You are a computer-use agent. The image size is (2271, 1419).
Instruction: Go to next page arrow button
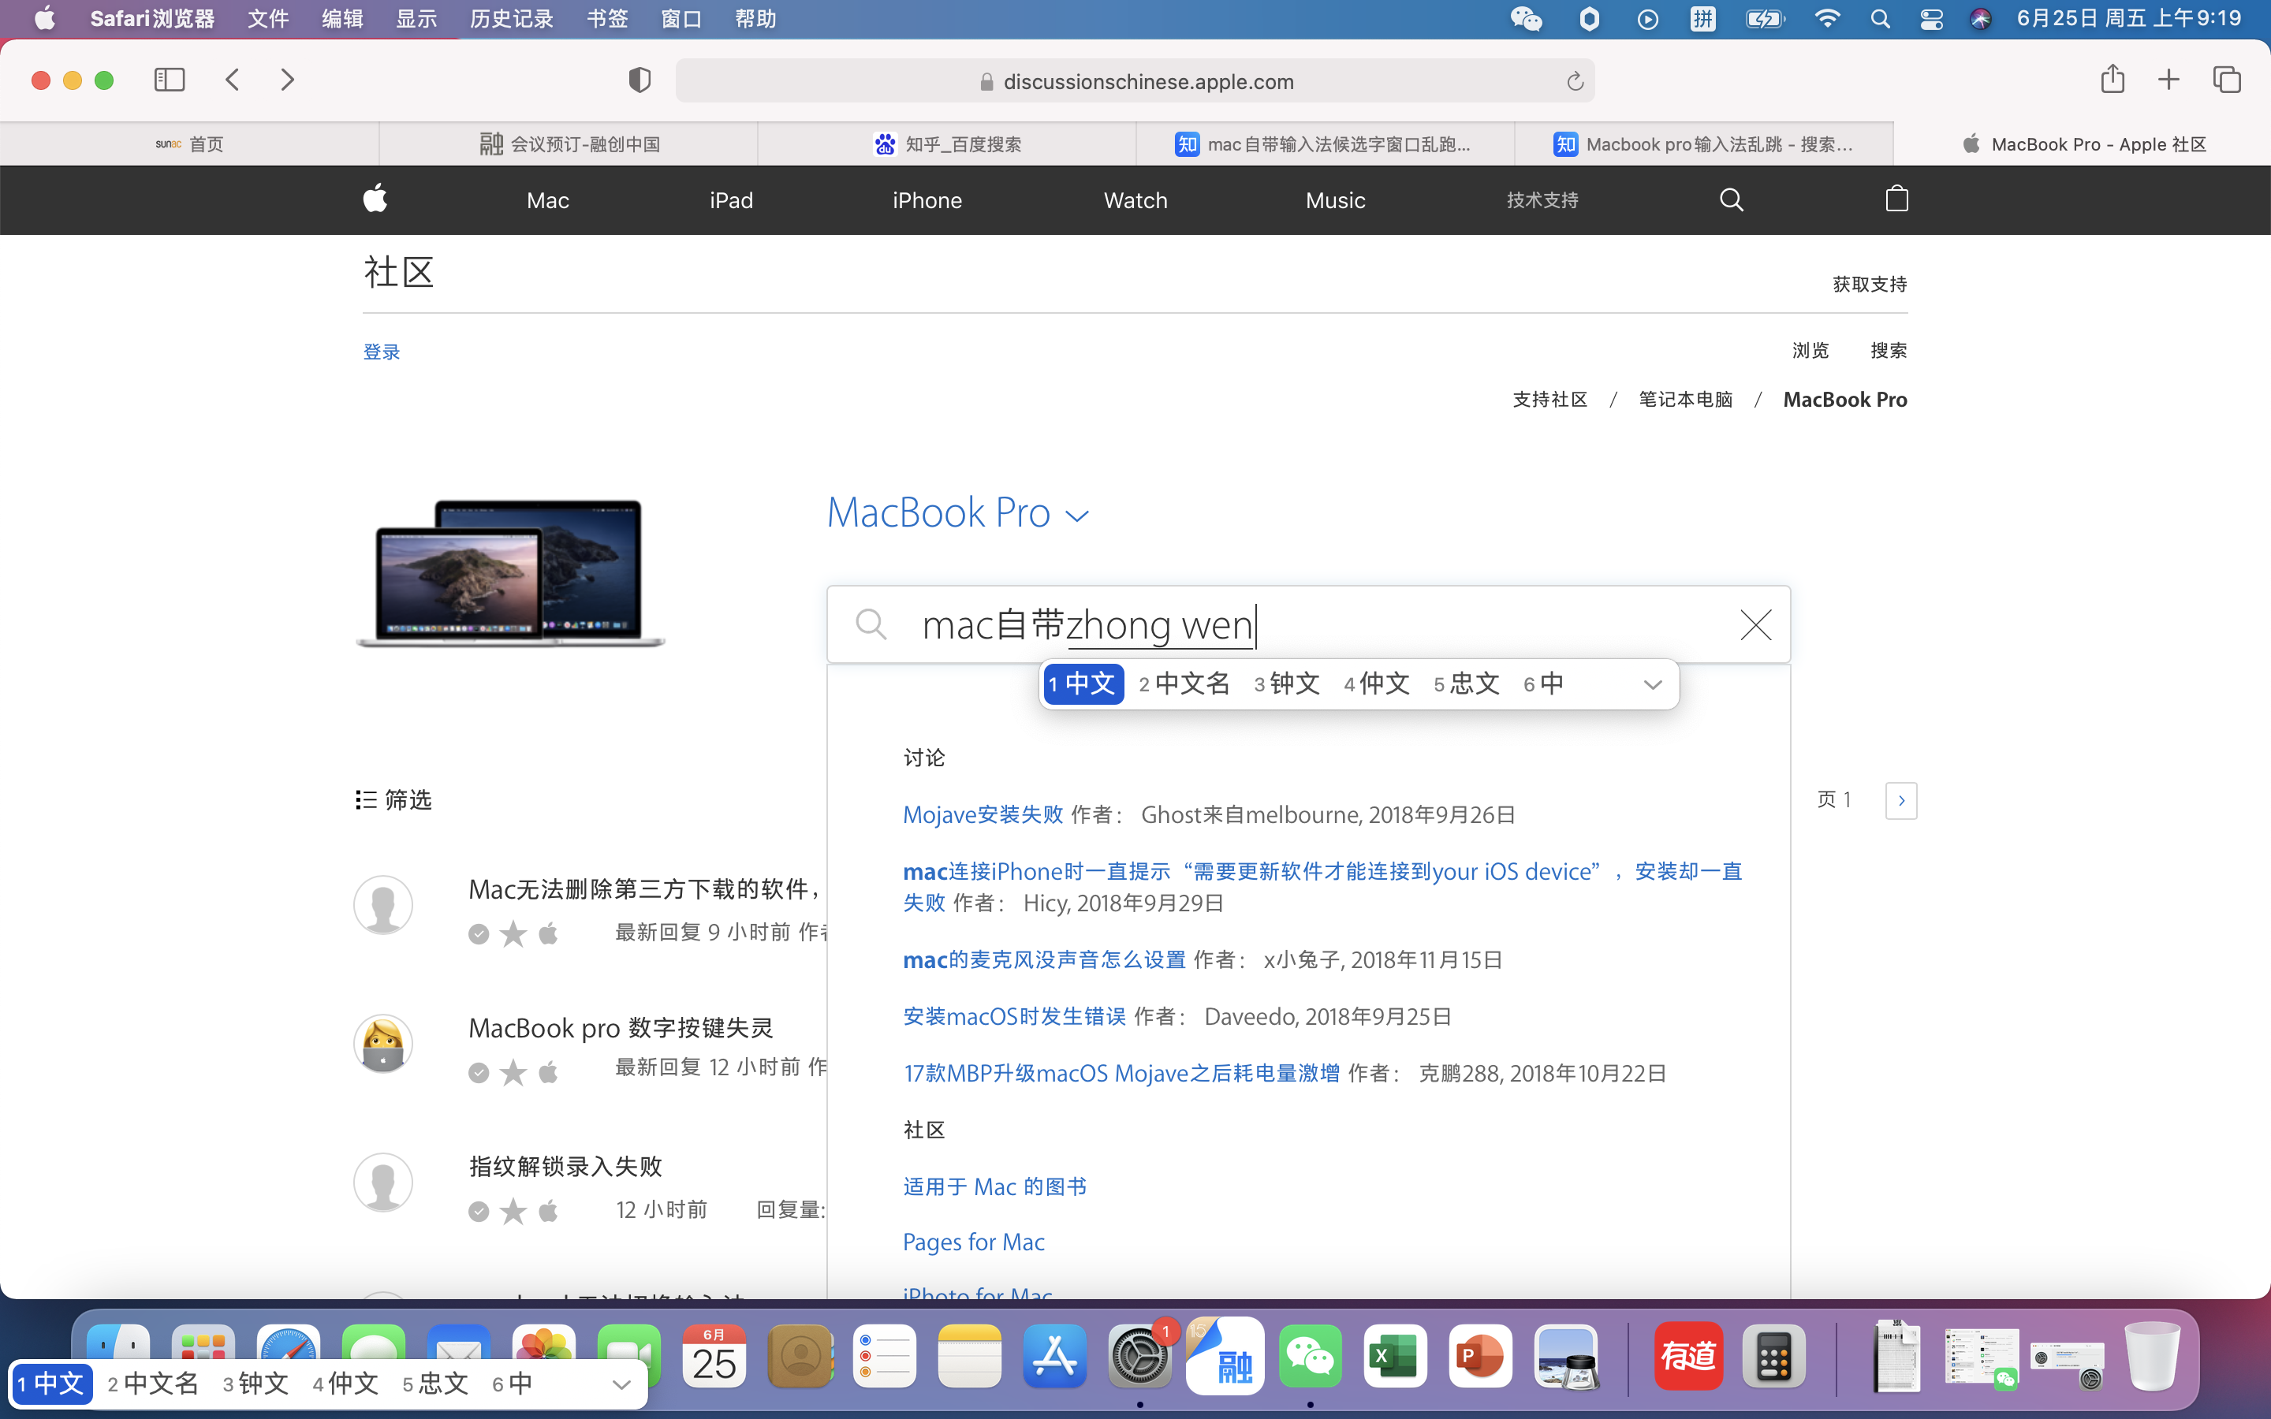click(1900, 800)
